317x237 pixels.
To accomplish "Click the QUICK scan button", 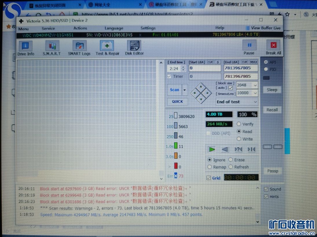I will (177, 102).
